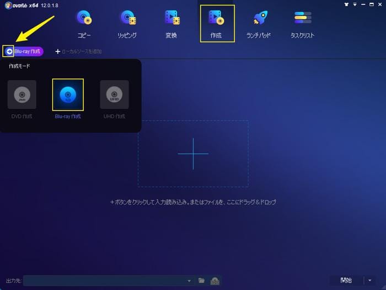Screen dimensions: 386x290
Task: Open the タスクリスト task list
Action: [303, 24]
